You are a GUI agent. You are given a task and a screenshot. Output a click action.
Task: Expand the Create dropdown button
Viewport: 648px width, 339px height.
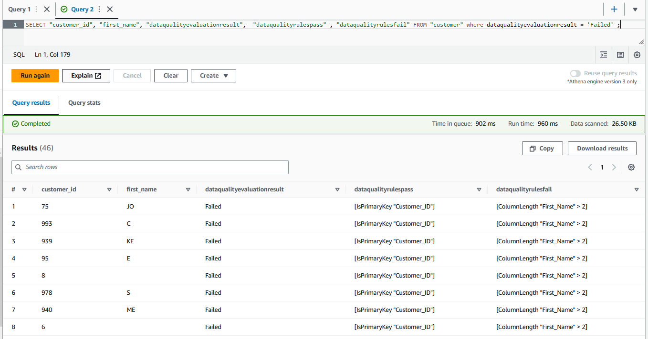click(213, 76)
